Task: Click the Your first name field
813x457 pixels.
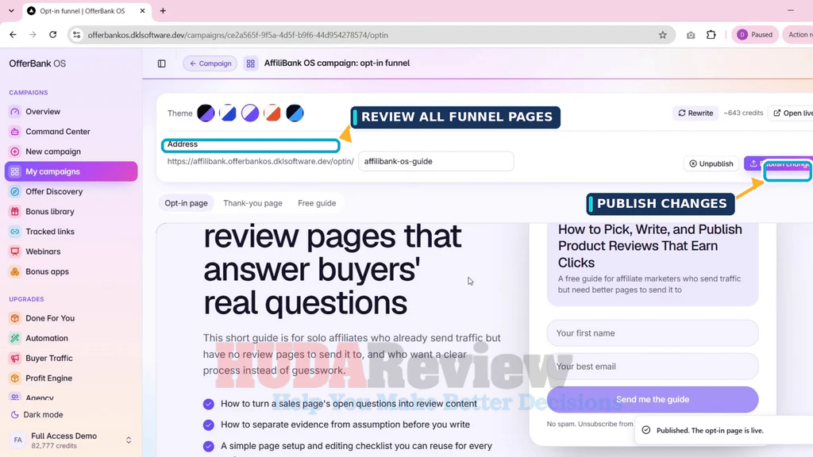Action: coord(653,333)
